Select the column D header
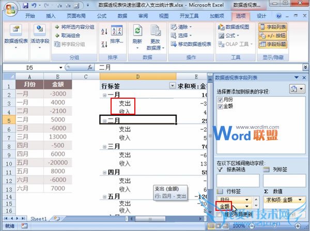Image resolution: width=310 pixels, height=231 pixels. (138, 76)
